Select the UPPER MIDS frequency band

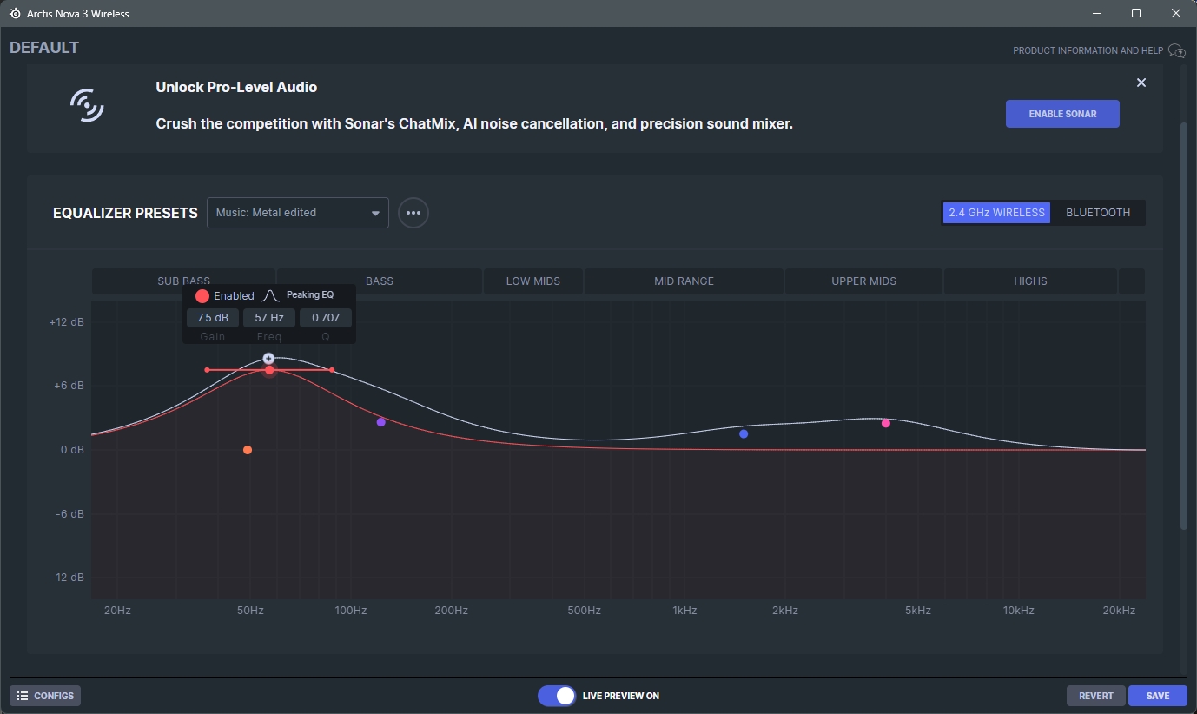[x=863, y=281]
